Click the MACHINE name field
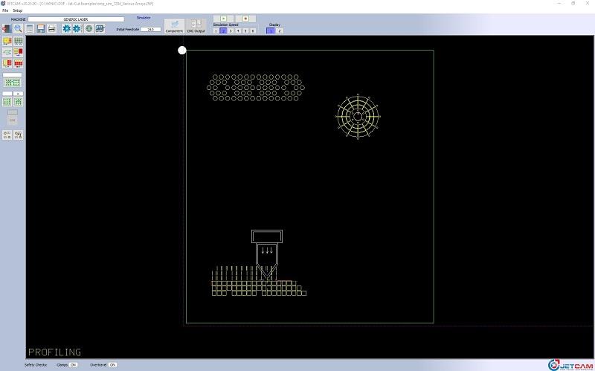Viewport: 595px width, 371px height. (76, 19)
